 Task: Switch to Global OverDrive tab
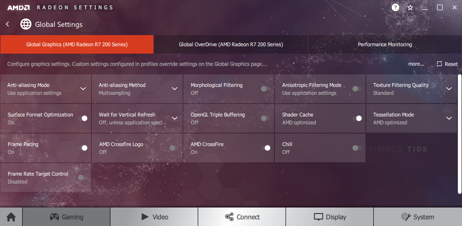tap(231, 44)
